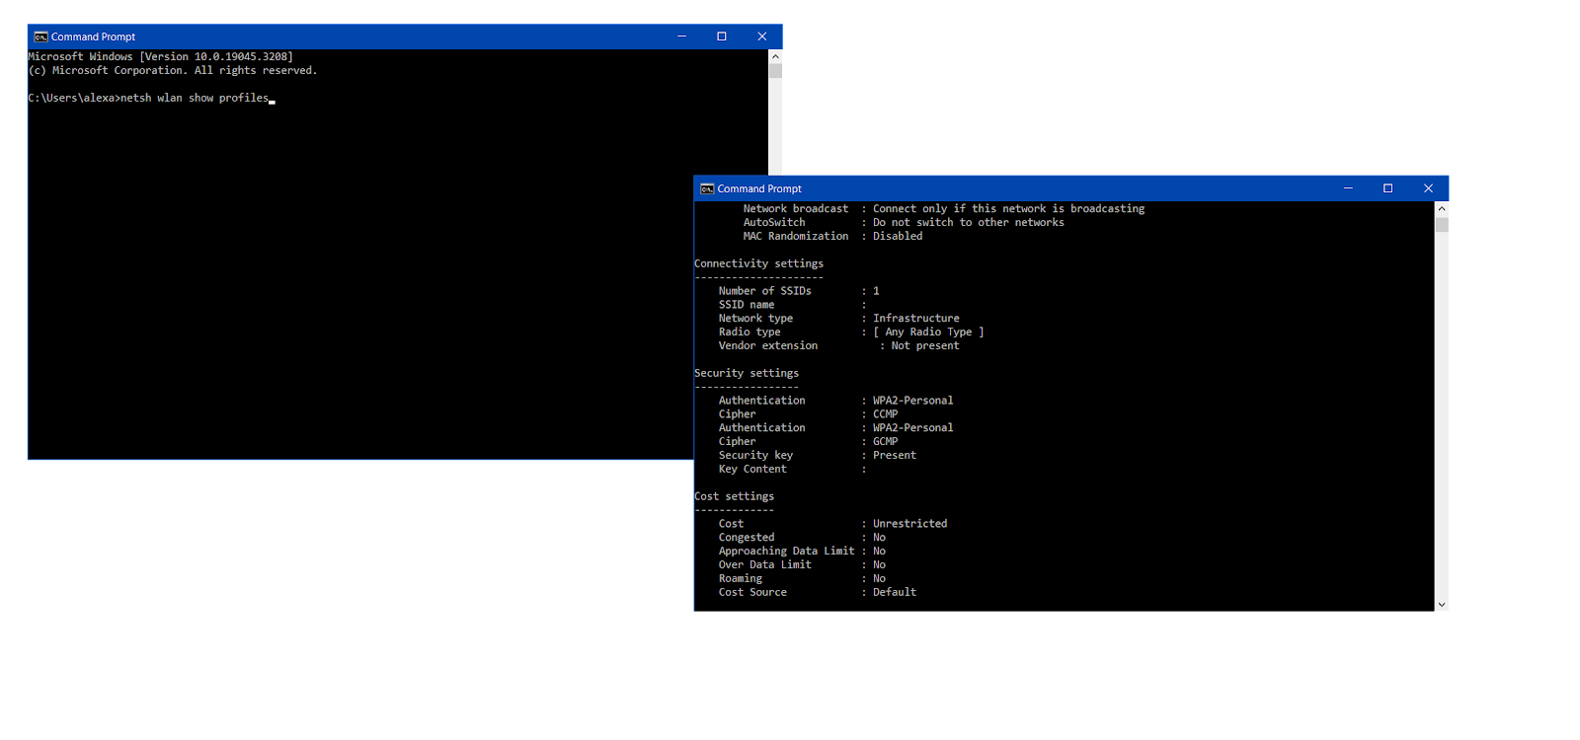Click the front Command Prompt window's system icon
1580x740 pixels.
(x=707, y=188)
